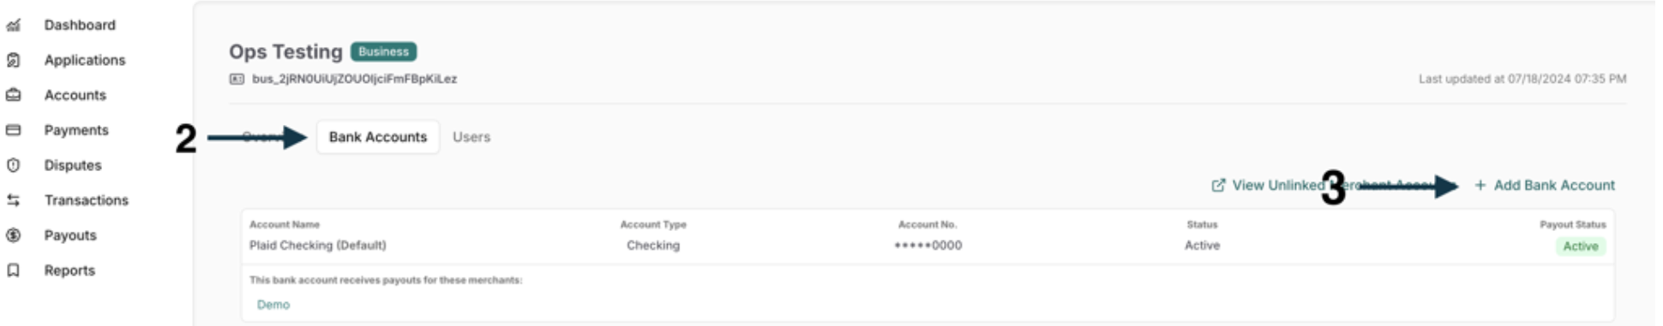Click the Disputes shield icon
This screenshot has height=326, width=1663.
point(13,165)
